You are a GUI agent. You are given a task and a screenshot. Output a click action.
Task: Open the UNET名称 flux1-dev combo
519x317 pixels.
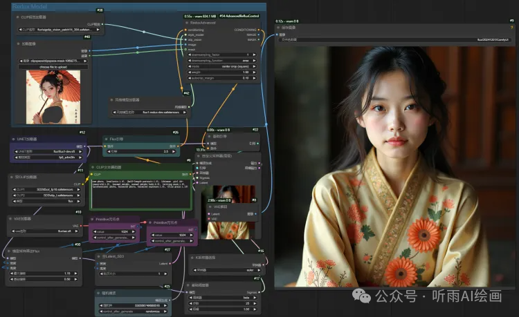tap(48, 151)
